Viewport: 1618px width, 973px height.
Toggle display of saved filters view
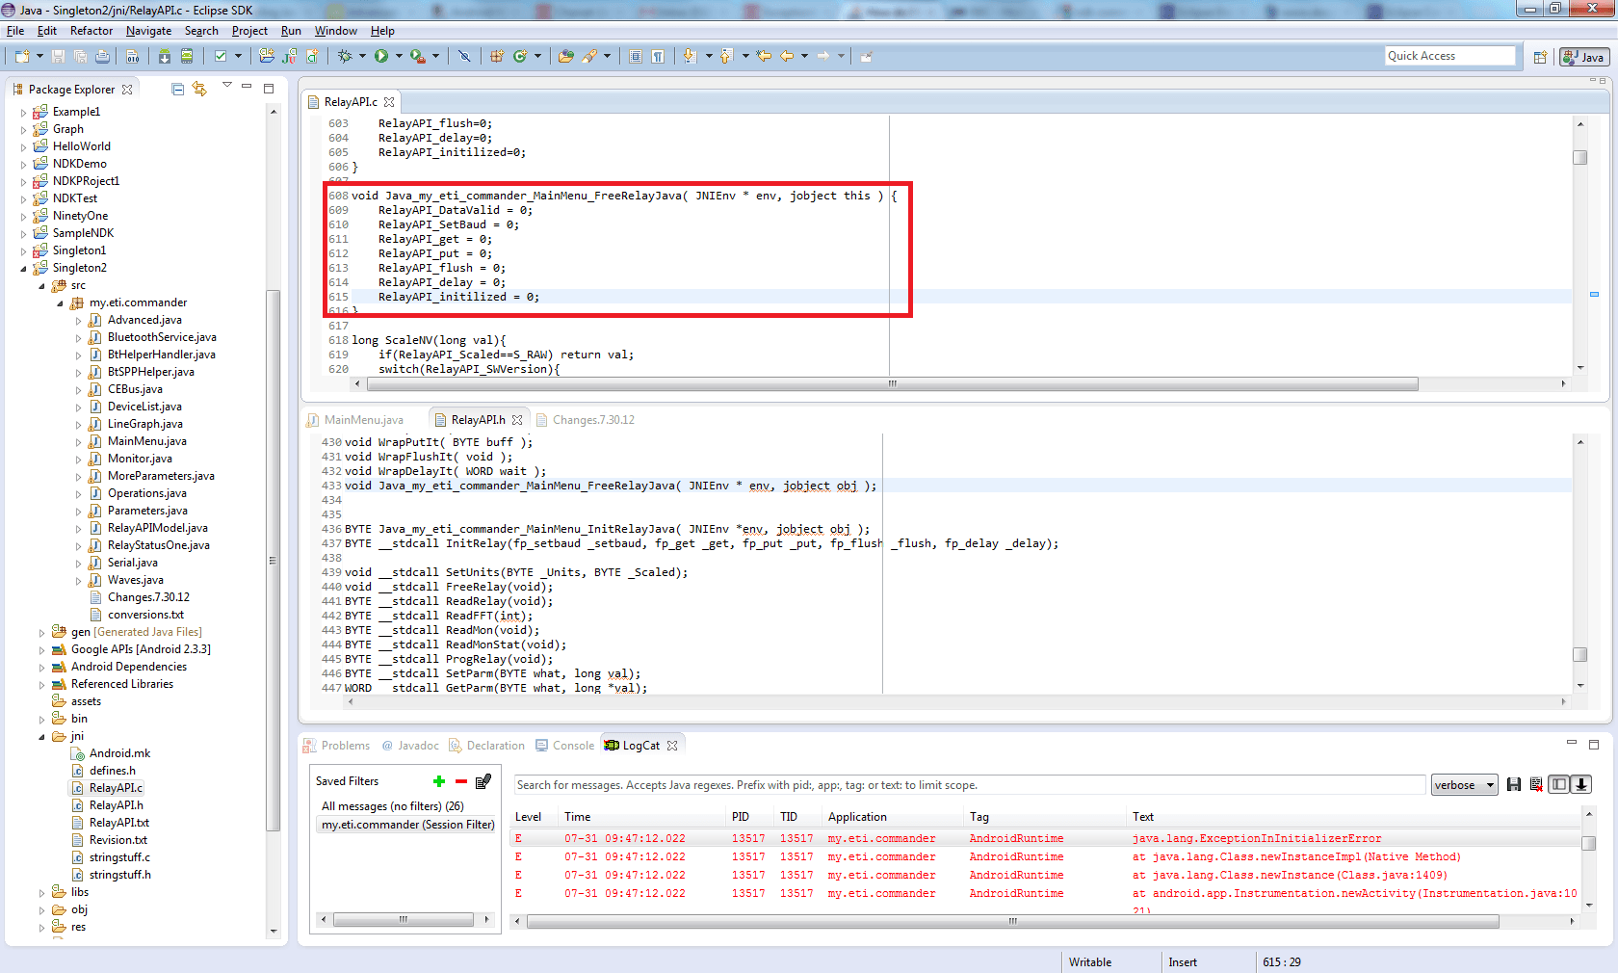pos(1558,785)
